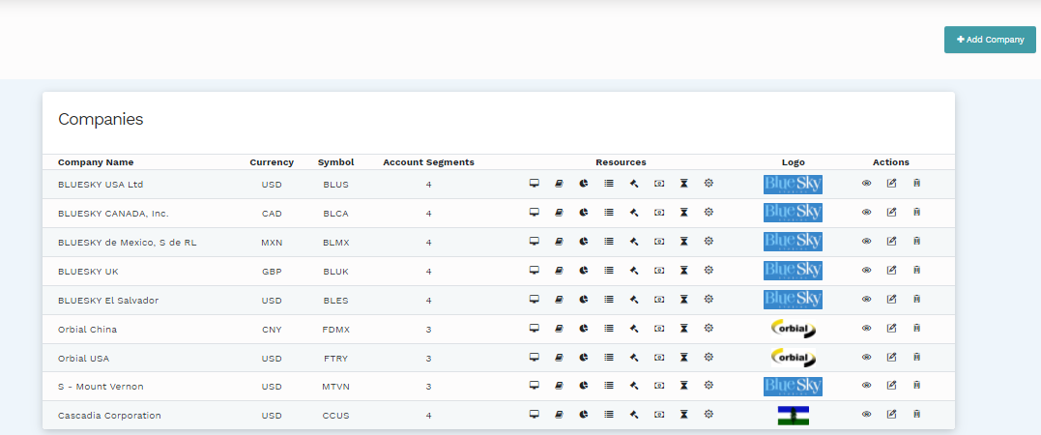Viewport: 1041px width, 435px height.
Task: Edit the Orbial USA company entry
Action: pyautogui.click(x=892, y=358)
